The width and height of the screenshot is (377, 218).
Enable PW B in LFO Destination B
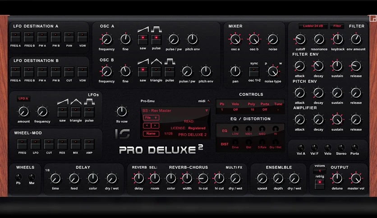coord(56,72)
